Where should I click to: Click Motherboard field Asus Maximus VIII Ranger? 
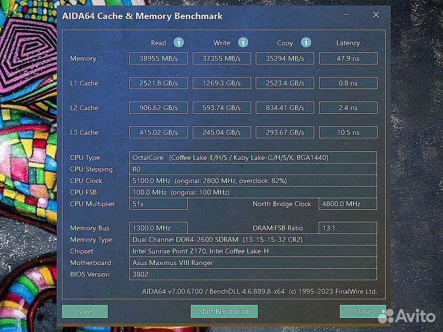point(253,263)
